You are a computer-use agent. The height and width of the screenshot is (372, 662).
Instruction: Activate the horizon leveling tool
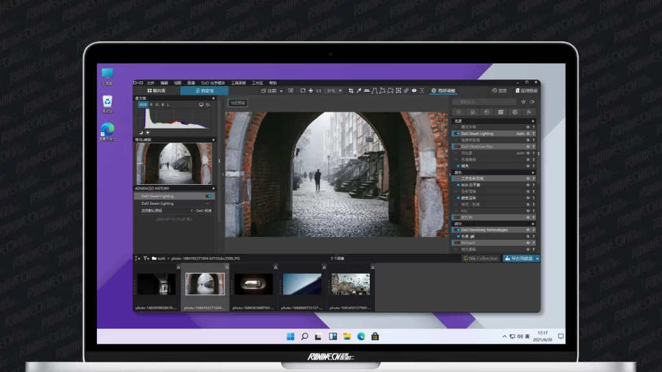coord(367,91)
